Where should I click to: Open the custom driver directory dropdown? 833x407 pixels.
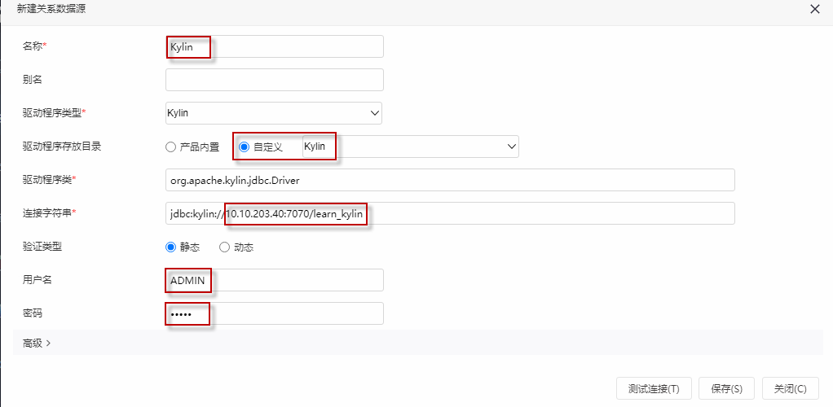click(410, 147)
